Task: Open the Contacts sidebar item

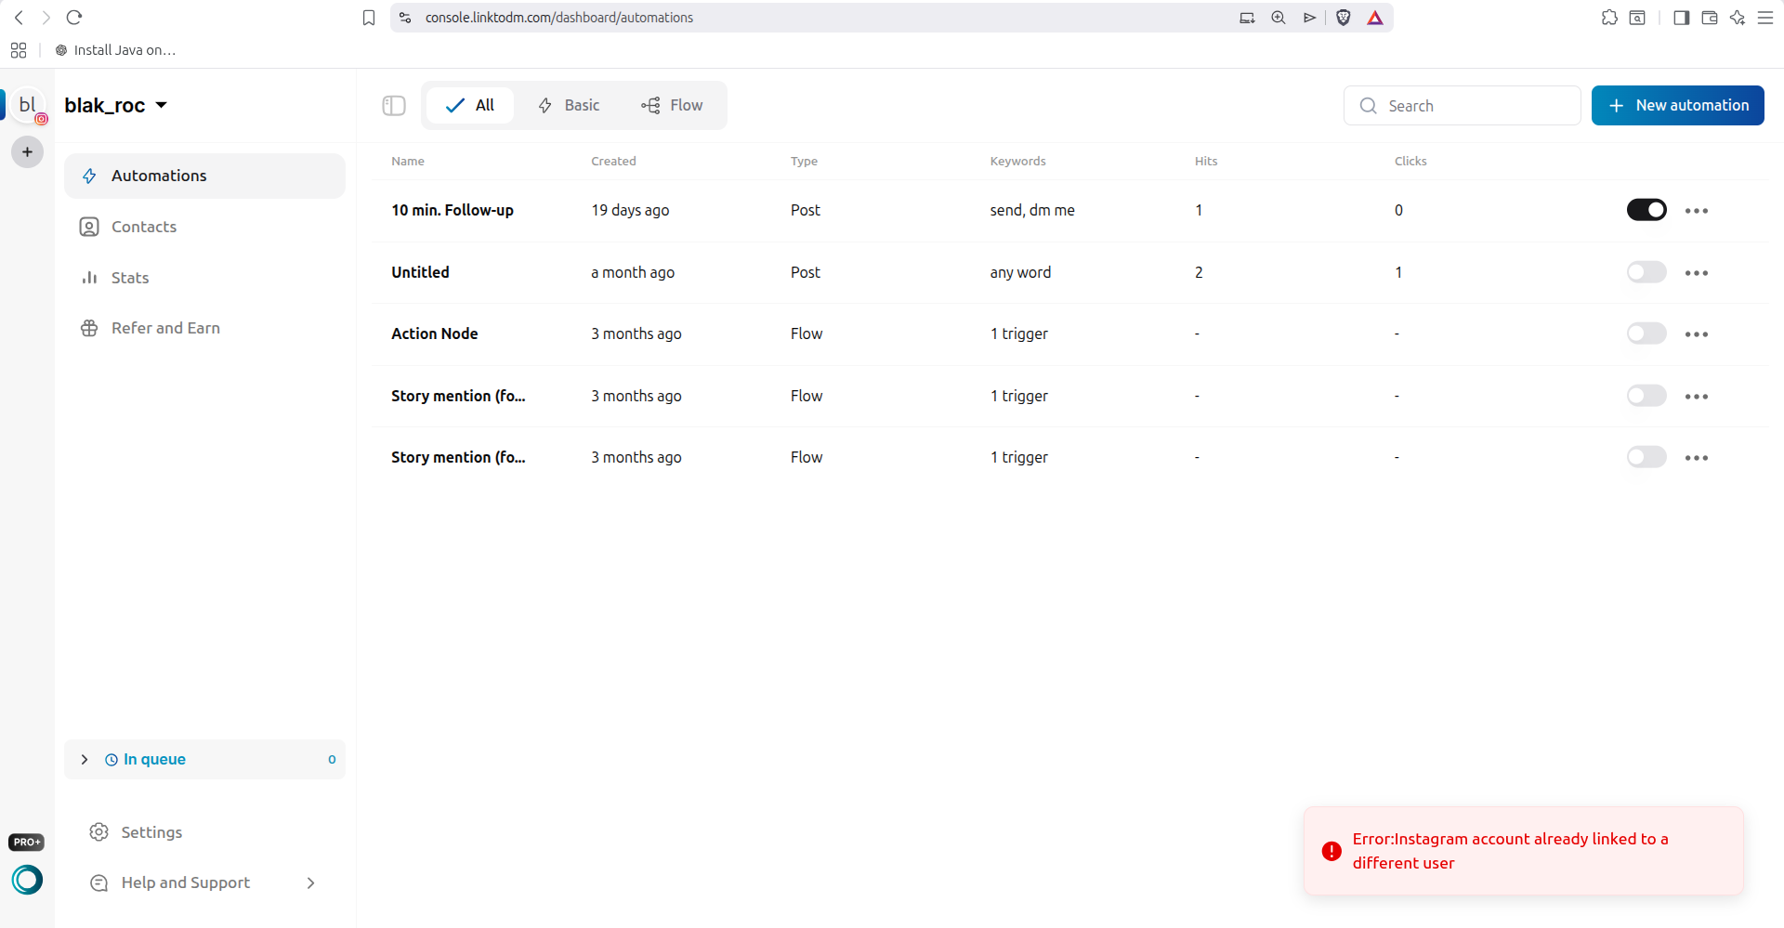Action: click(204, 227)
